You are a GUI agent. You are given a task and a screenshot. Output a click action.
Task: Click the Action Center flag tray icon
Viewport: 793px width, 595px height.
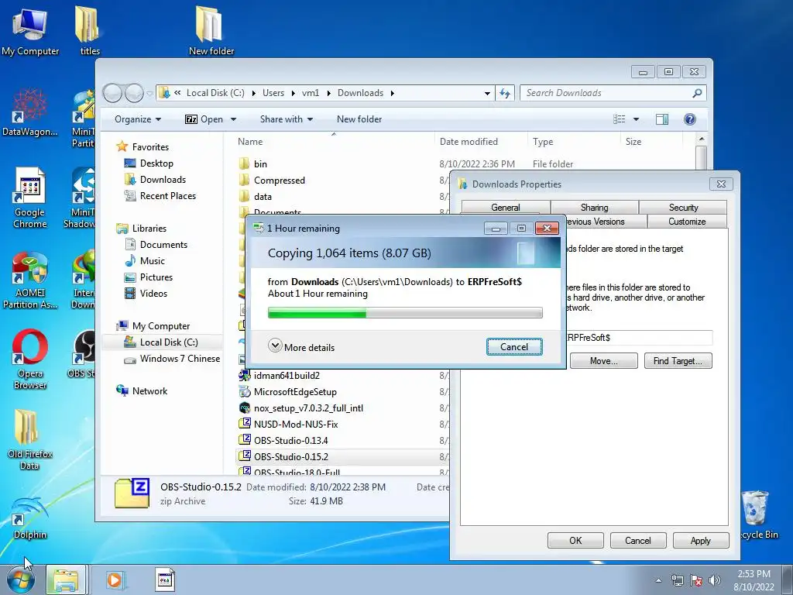(x=696, y=580)
